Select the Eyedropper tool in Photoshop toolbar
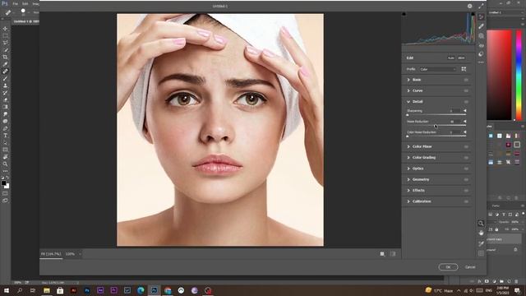This screenshot has width=526, height=296. click(x=5, y=64)
